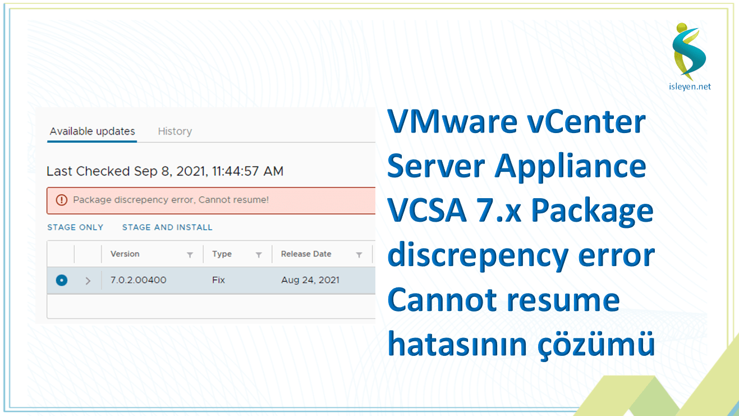Click STAGE AND INSTALL
Viewport: 739px width, 416px height.
[167, 227]
